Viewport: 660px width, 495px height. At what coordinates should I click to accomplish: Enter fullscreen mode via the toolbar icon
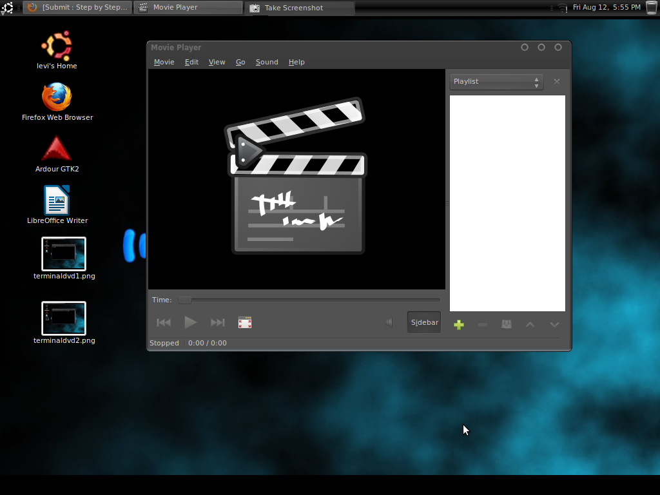pos(244,322)
